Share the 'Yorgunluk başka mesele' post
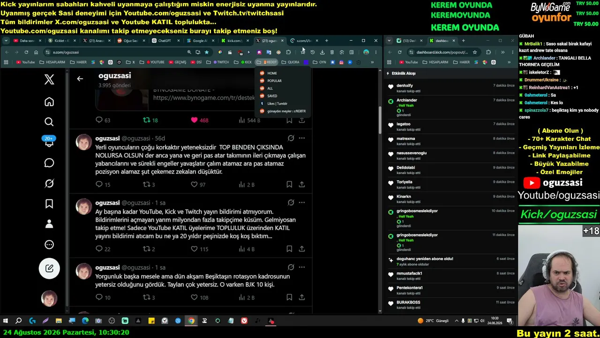Image resolution: width=600 pixels, height=338 pixels. pyautogui.click(x=302, y=297)
